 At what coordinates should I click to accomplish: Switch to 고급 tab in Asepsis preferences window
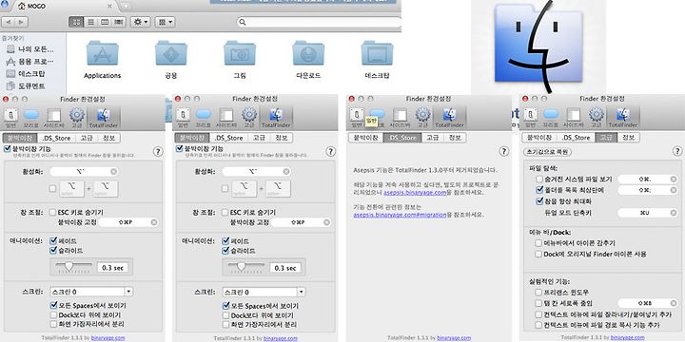click(433, 138)
